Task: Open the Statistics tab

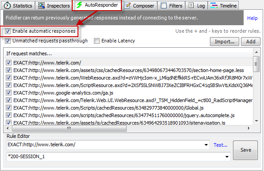Action: [x=18, y=6]
